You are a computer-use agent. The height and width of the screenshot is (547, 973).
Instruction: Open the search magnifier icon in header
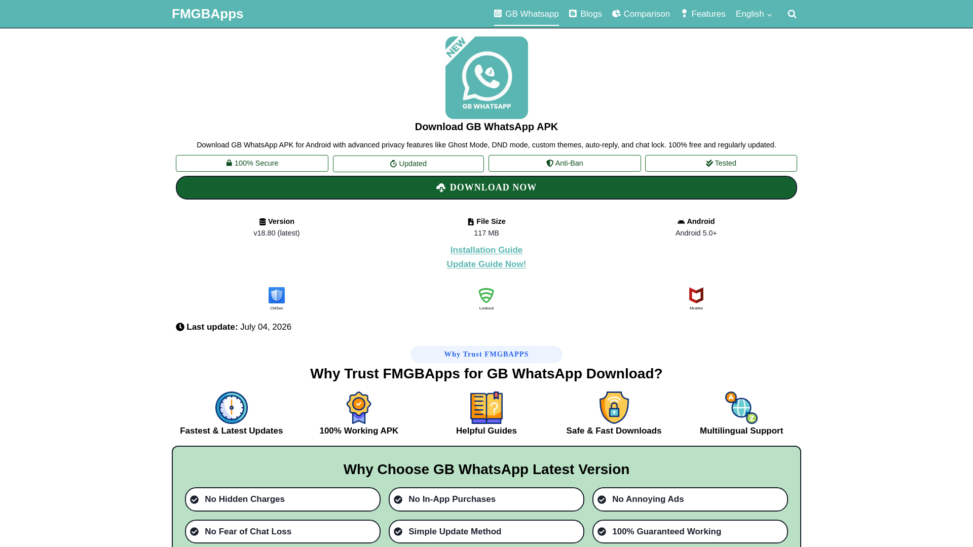(x=792, y=14)
